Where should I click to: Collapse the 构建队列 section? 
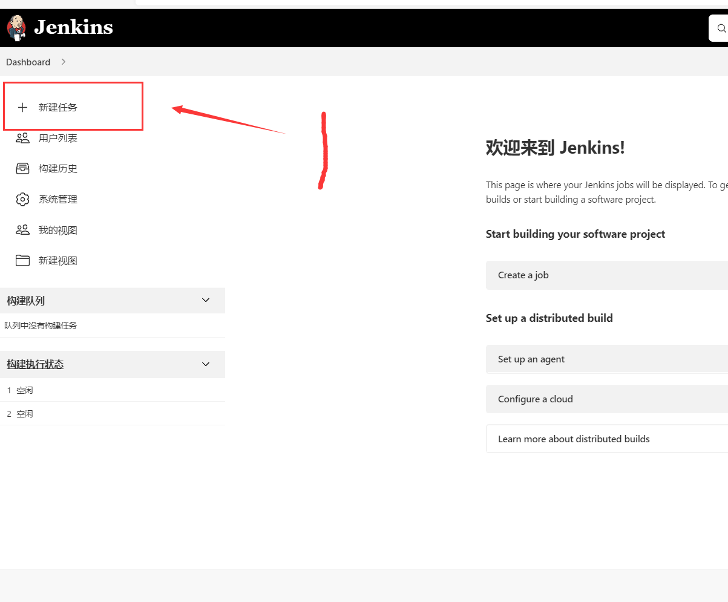[x=205, y=300]
